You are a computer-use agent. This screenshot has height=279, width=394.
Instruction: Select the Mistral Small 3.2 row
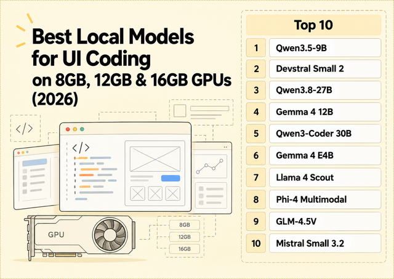click(325, 243)
